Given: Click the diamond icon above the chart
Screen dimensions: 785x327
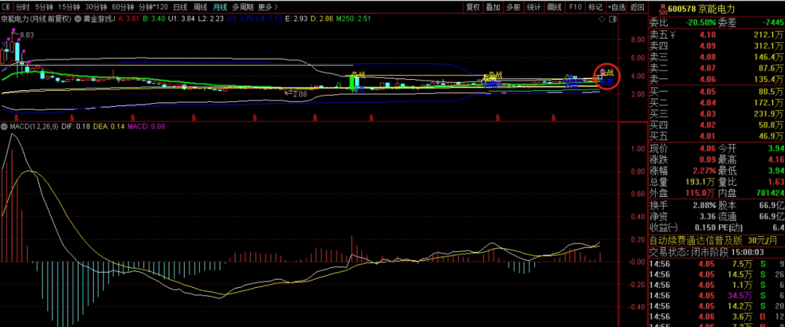Looking at the screenshot, I should click(x=603, y=19).
